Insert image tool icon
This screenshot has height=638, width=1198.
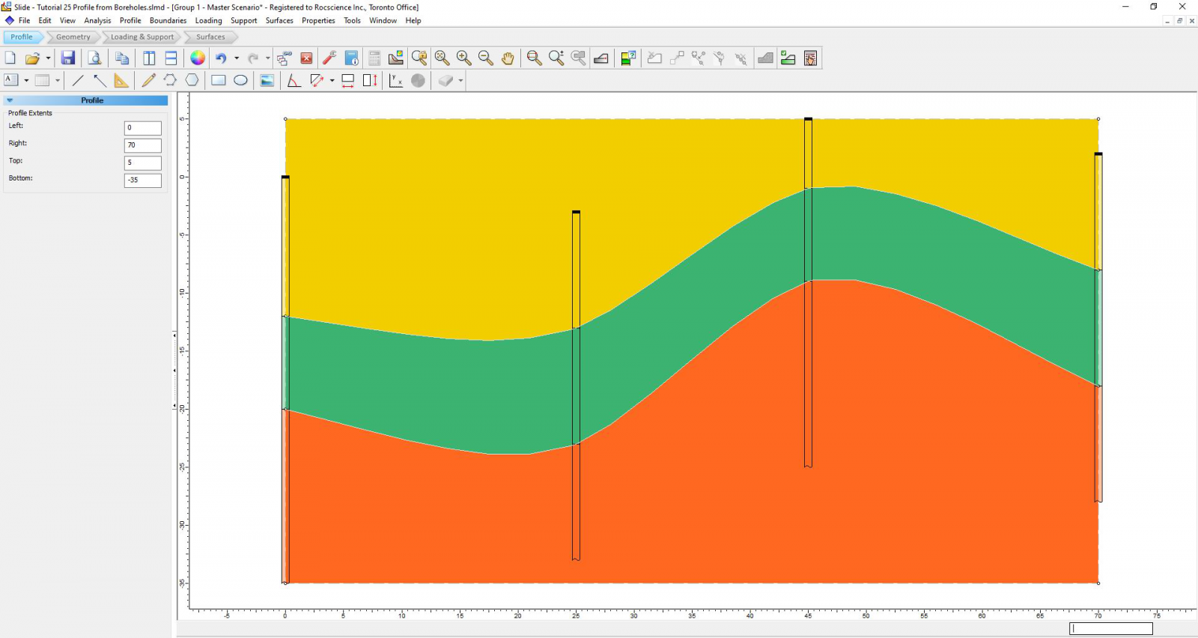(x=267, y=80)
